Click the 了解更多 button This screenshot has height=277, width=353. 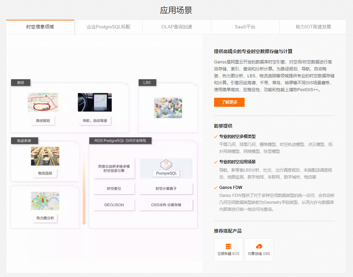click(x=229, y=102)
